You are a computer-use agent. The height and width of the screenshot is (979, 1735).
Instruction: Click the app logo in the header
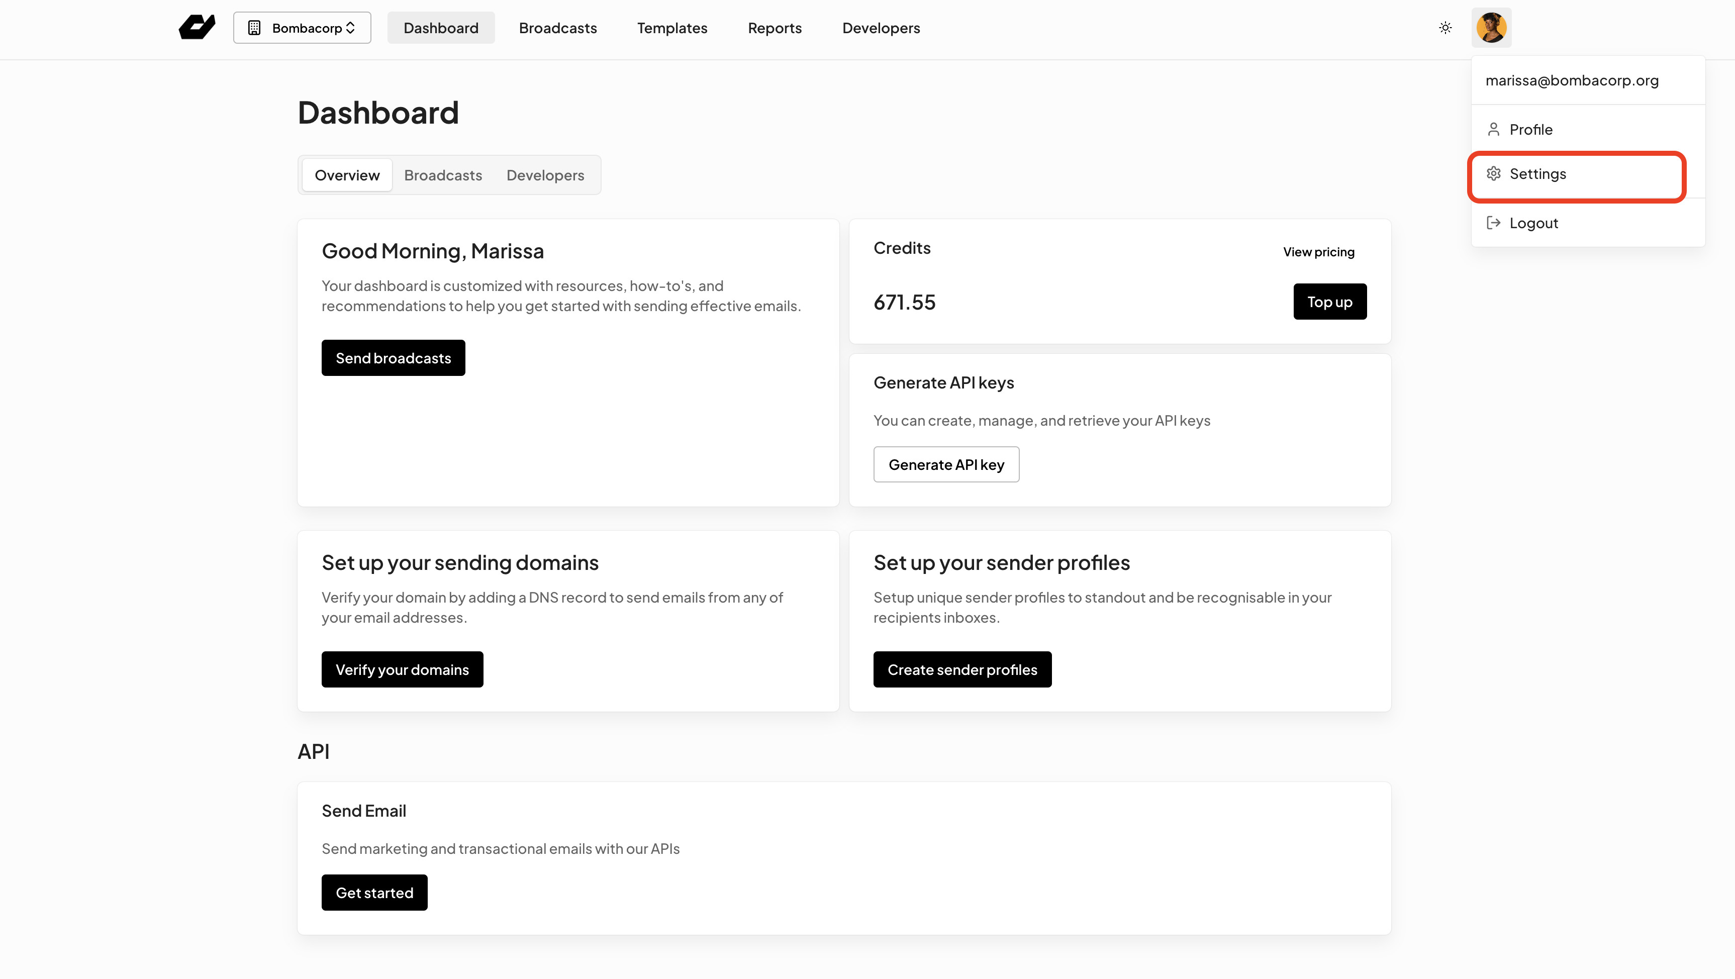pos(197,28)
